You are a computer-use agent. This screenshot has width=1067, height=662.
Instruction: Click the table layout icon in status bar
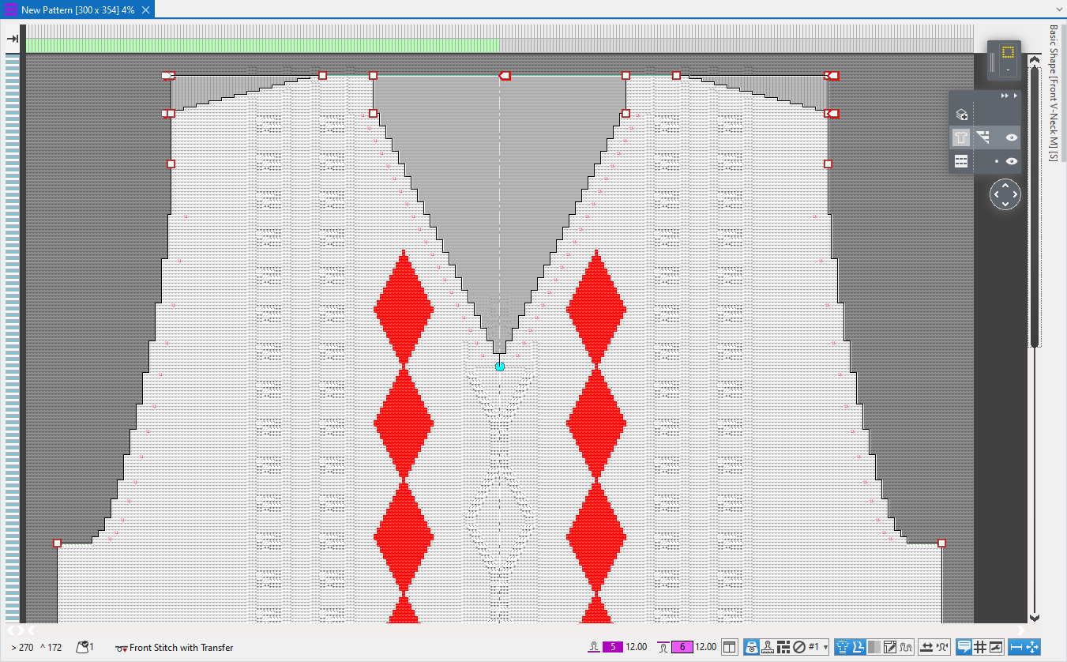[x=730, y=647]
